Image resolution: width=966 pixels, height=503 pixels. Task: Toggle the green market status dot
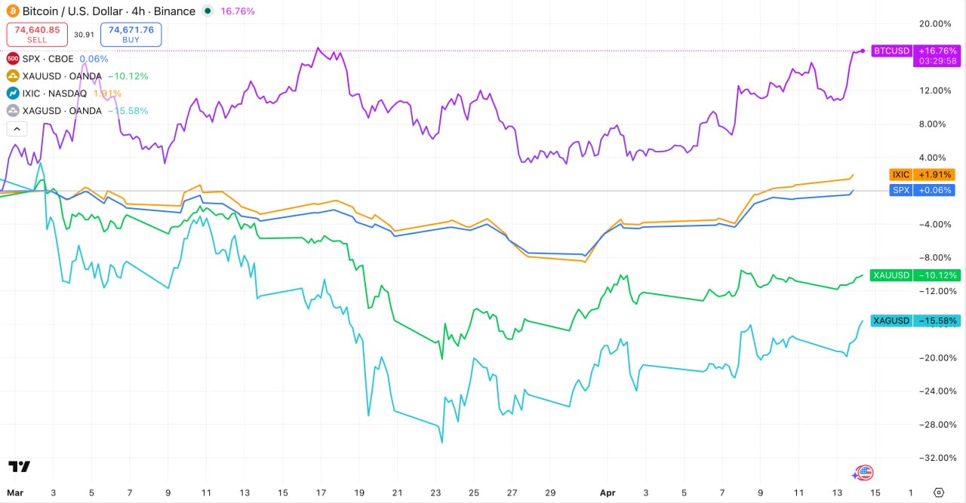[x=206, y=11]
